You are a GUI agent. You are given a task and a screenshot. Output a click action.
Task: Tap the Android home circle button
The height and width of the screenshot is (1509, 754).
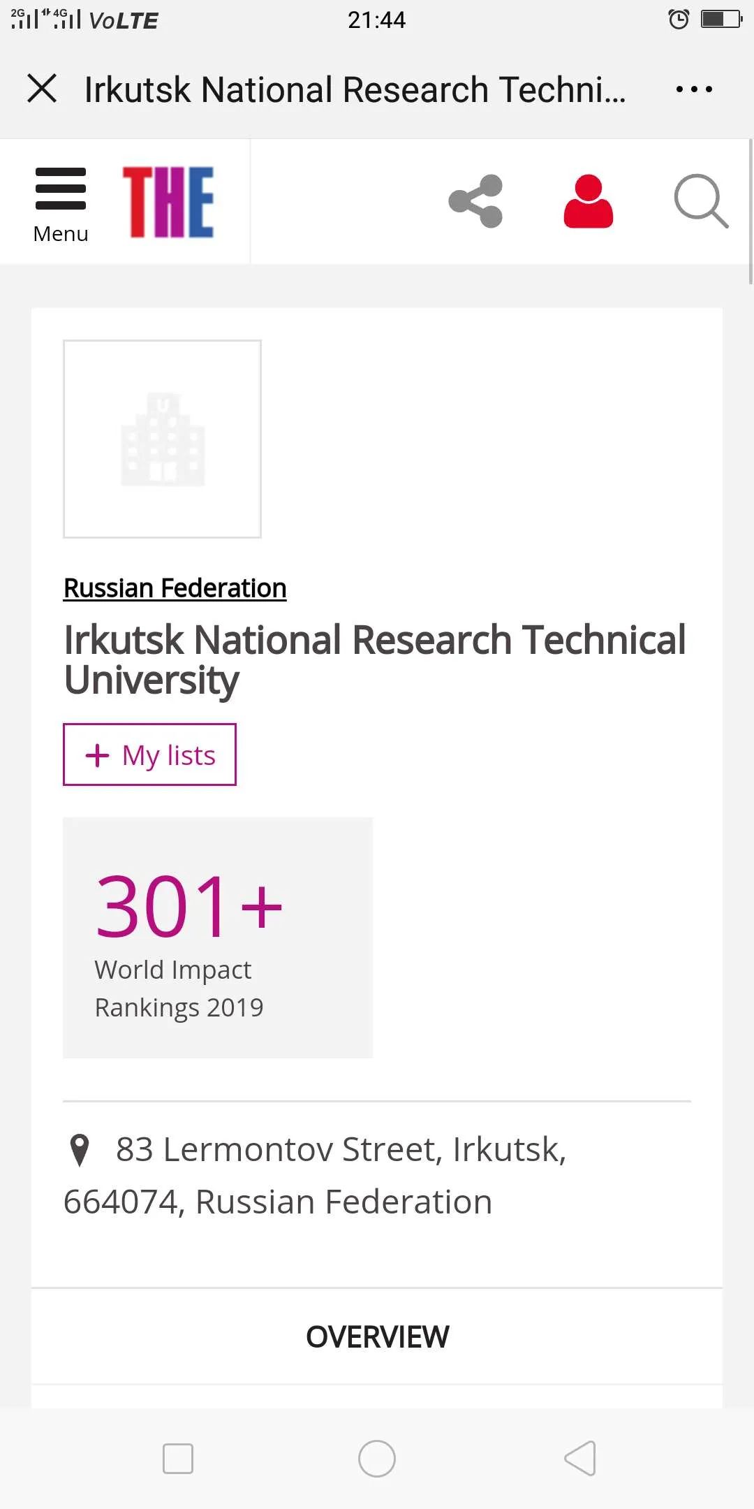tap(377, 1459)
